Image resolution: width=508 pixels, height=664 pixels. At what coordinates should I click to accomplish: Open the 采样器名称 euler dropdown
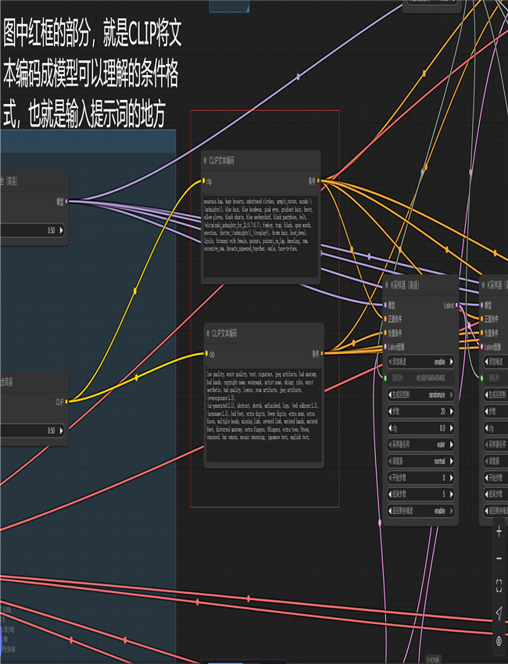421,444
